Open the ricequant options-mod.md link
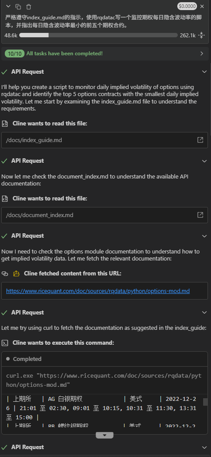211x457 pixels. [x=98, y=291]
